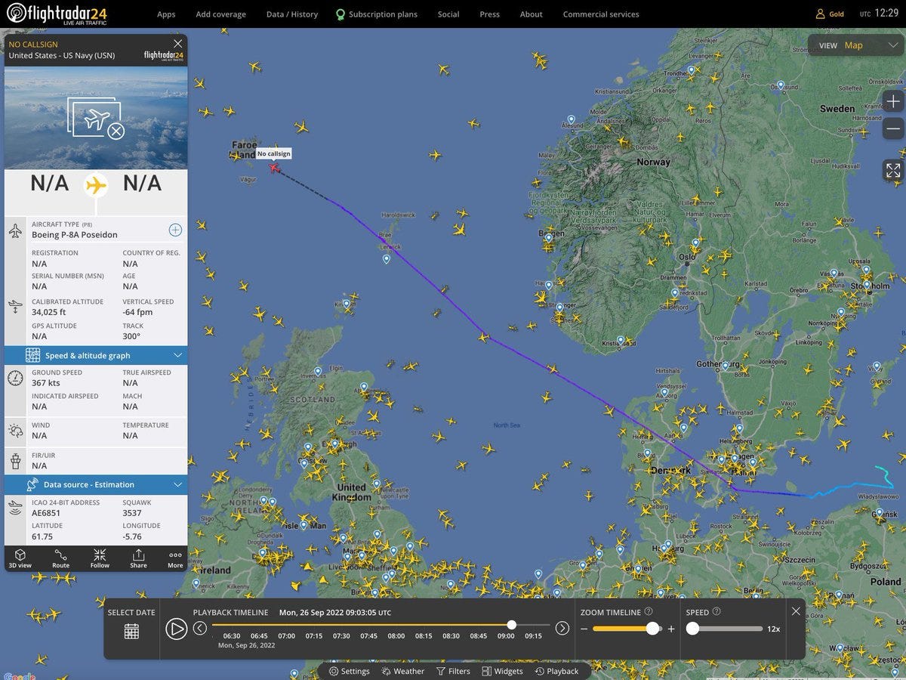Open the About menu
906x680 pixels.
click(532, 14)
